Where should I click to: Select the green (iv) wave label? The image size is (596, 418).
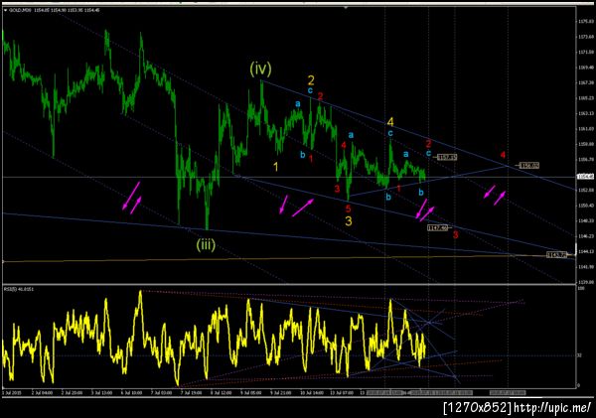260,69
